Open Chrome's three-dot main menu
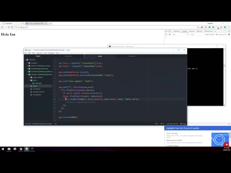This screenshot has height=173, width=231. (x=229, y=27)
